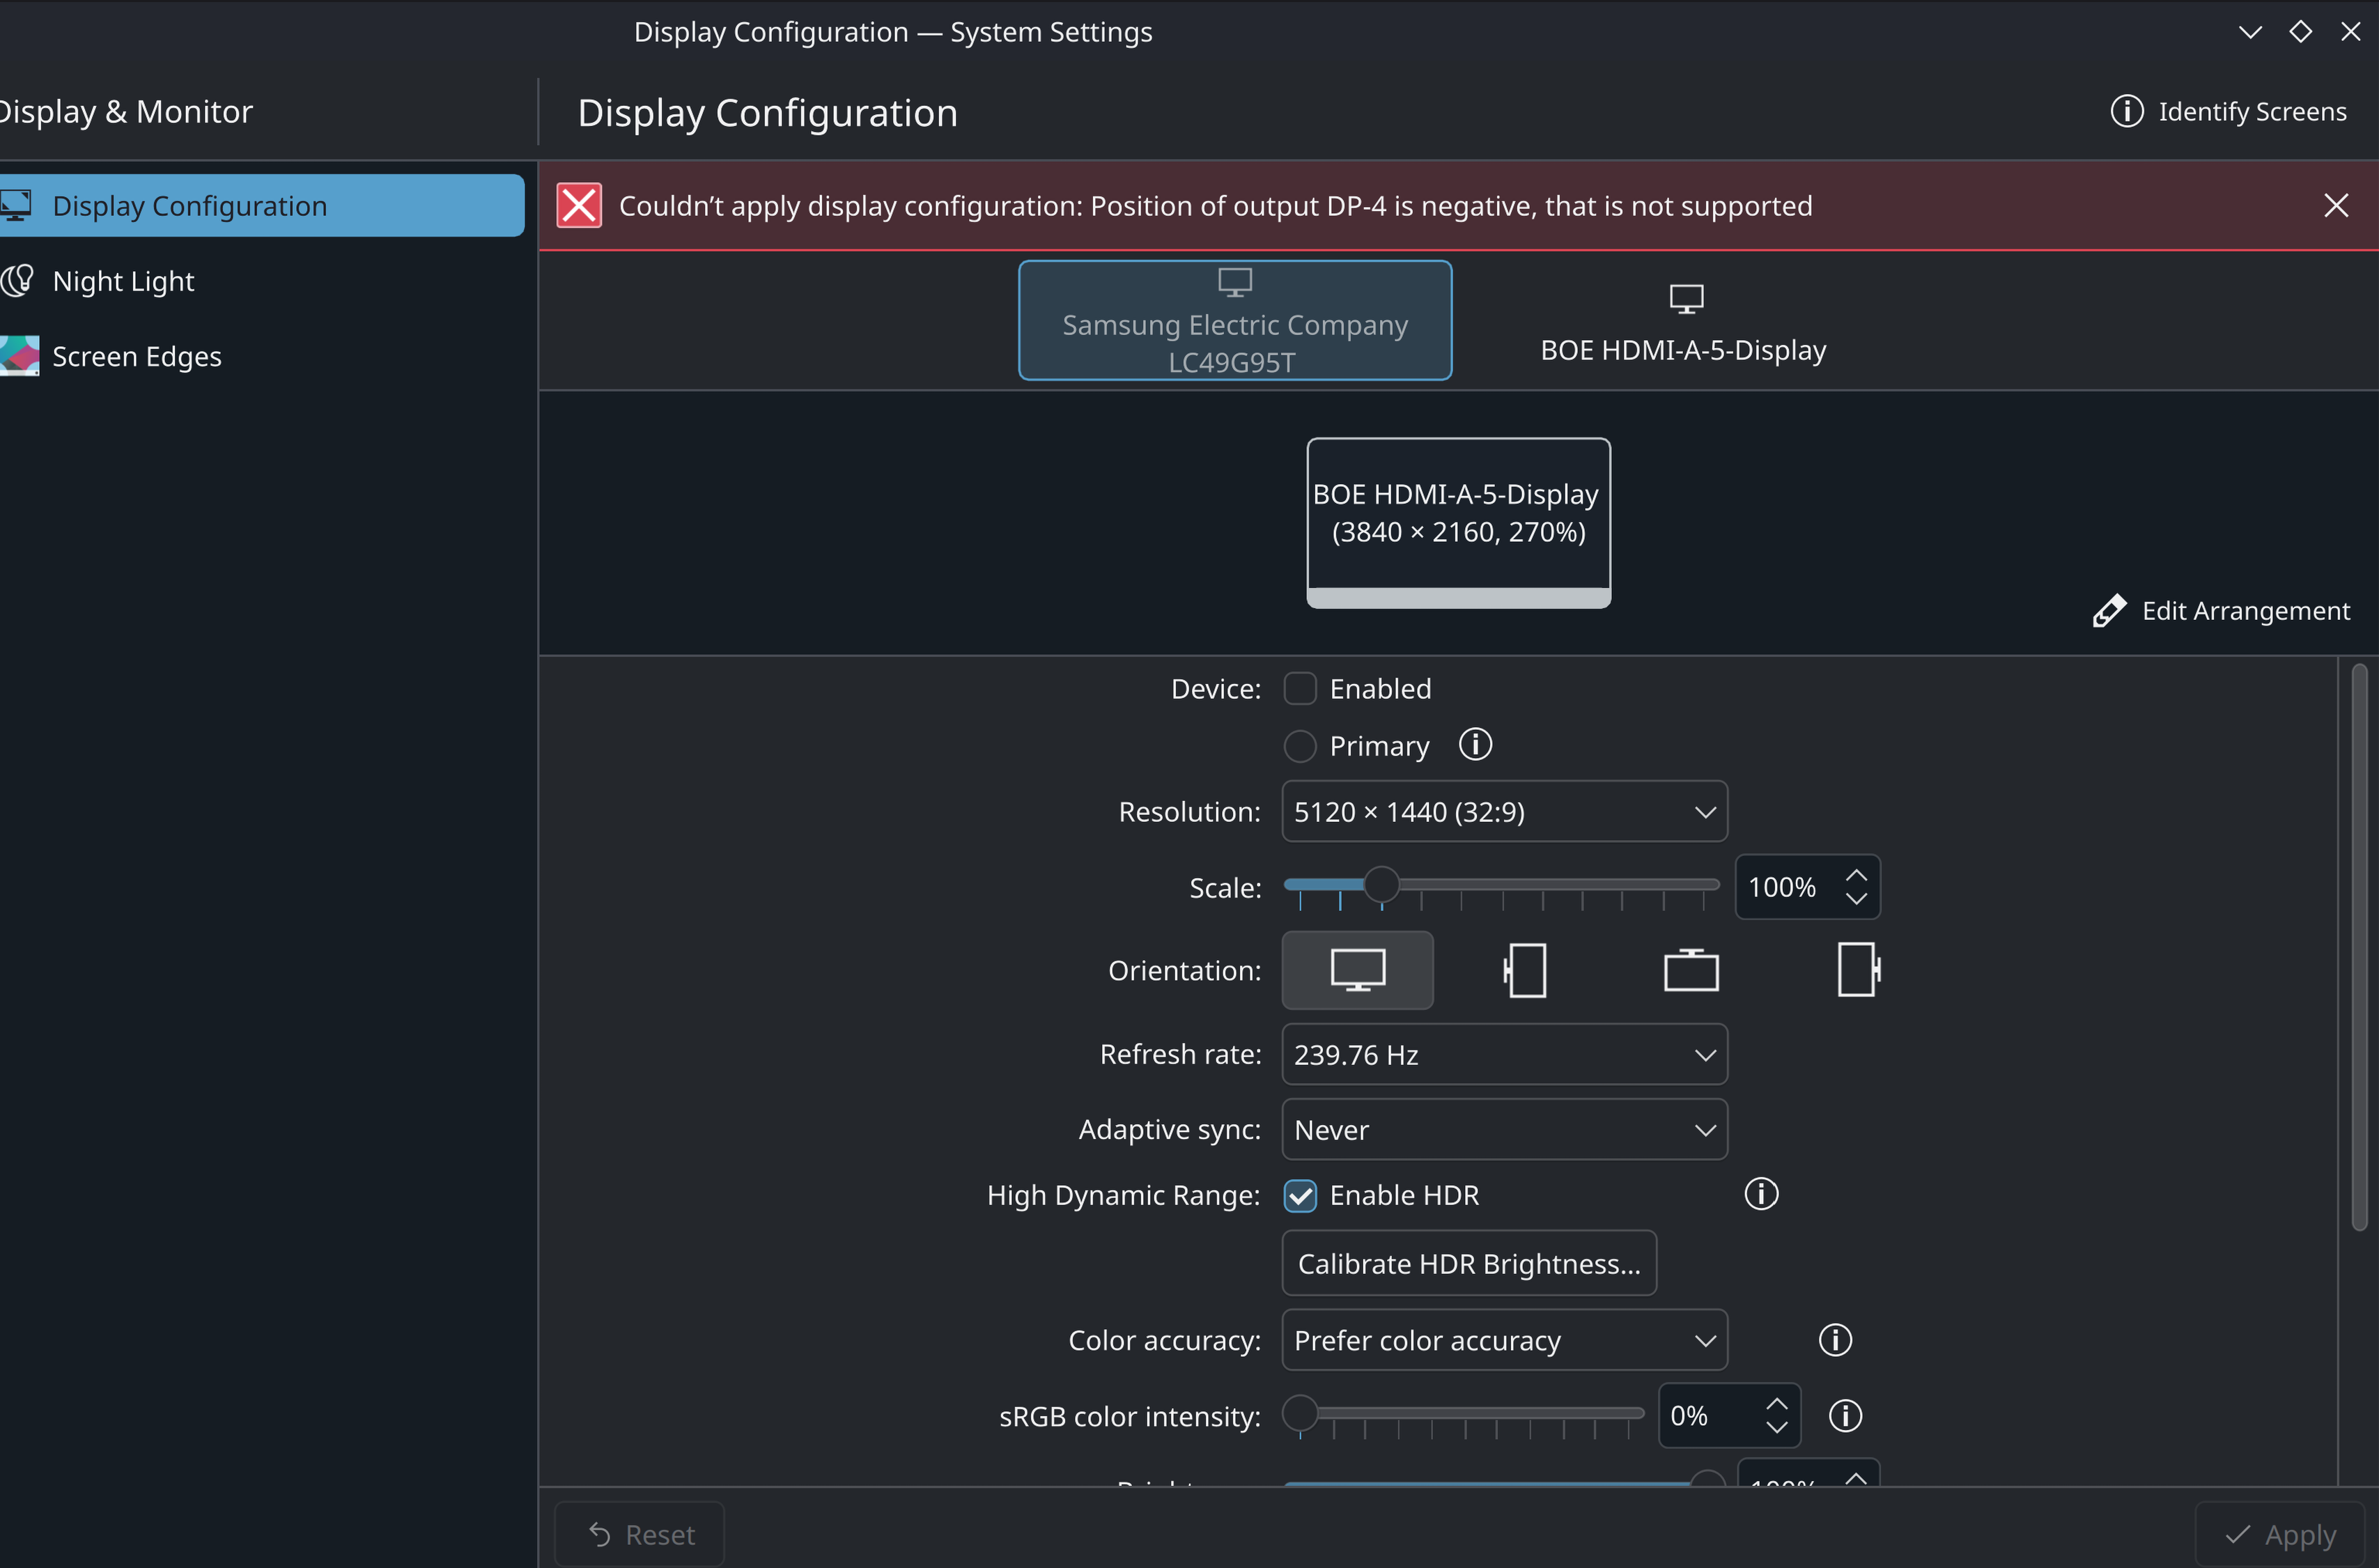
Task: Open the Resolution dropdown
Action: (1504, 812)
